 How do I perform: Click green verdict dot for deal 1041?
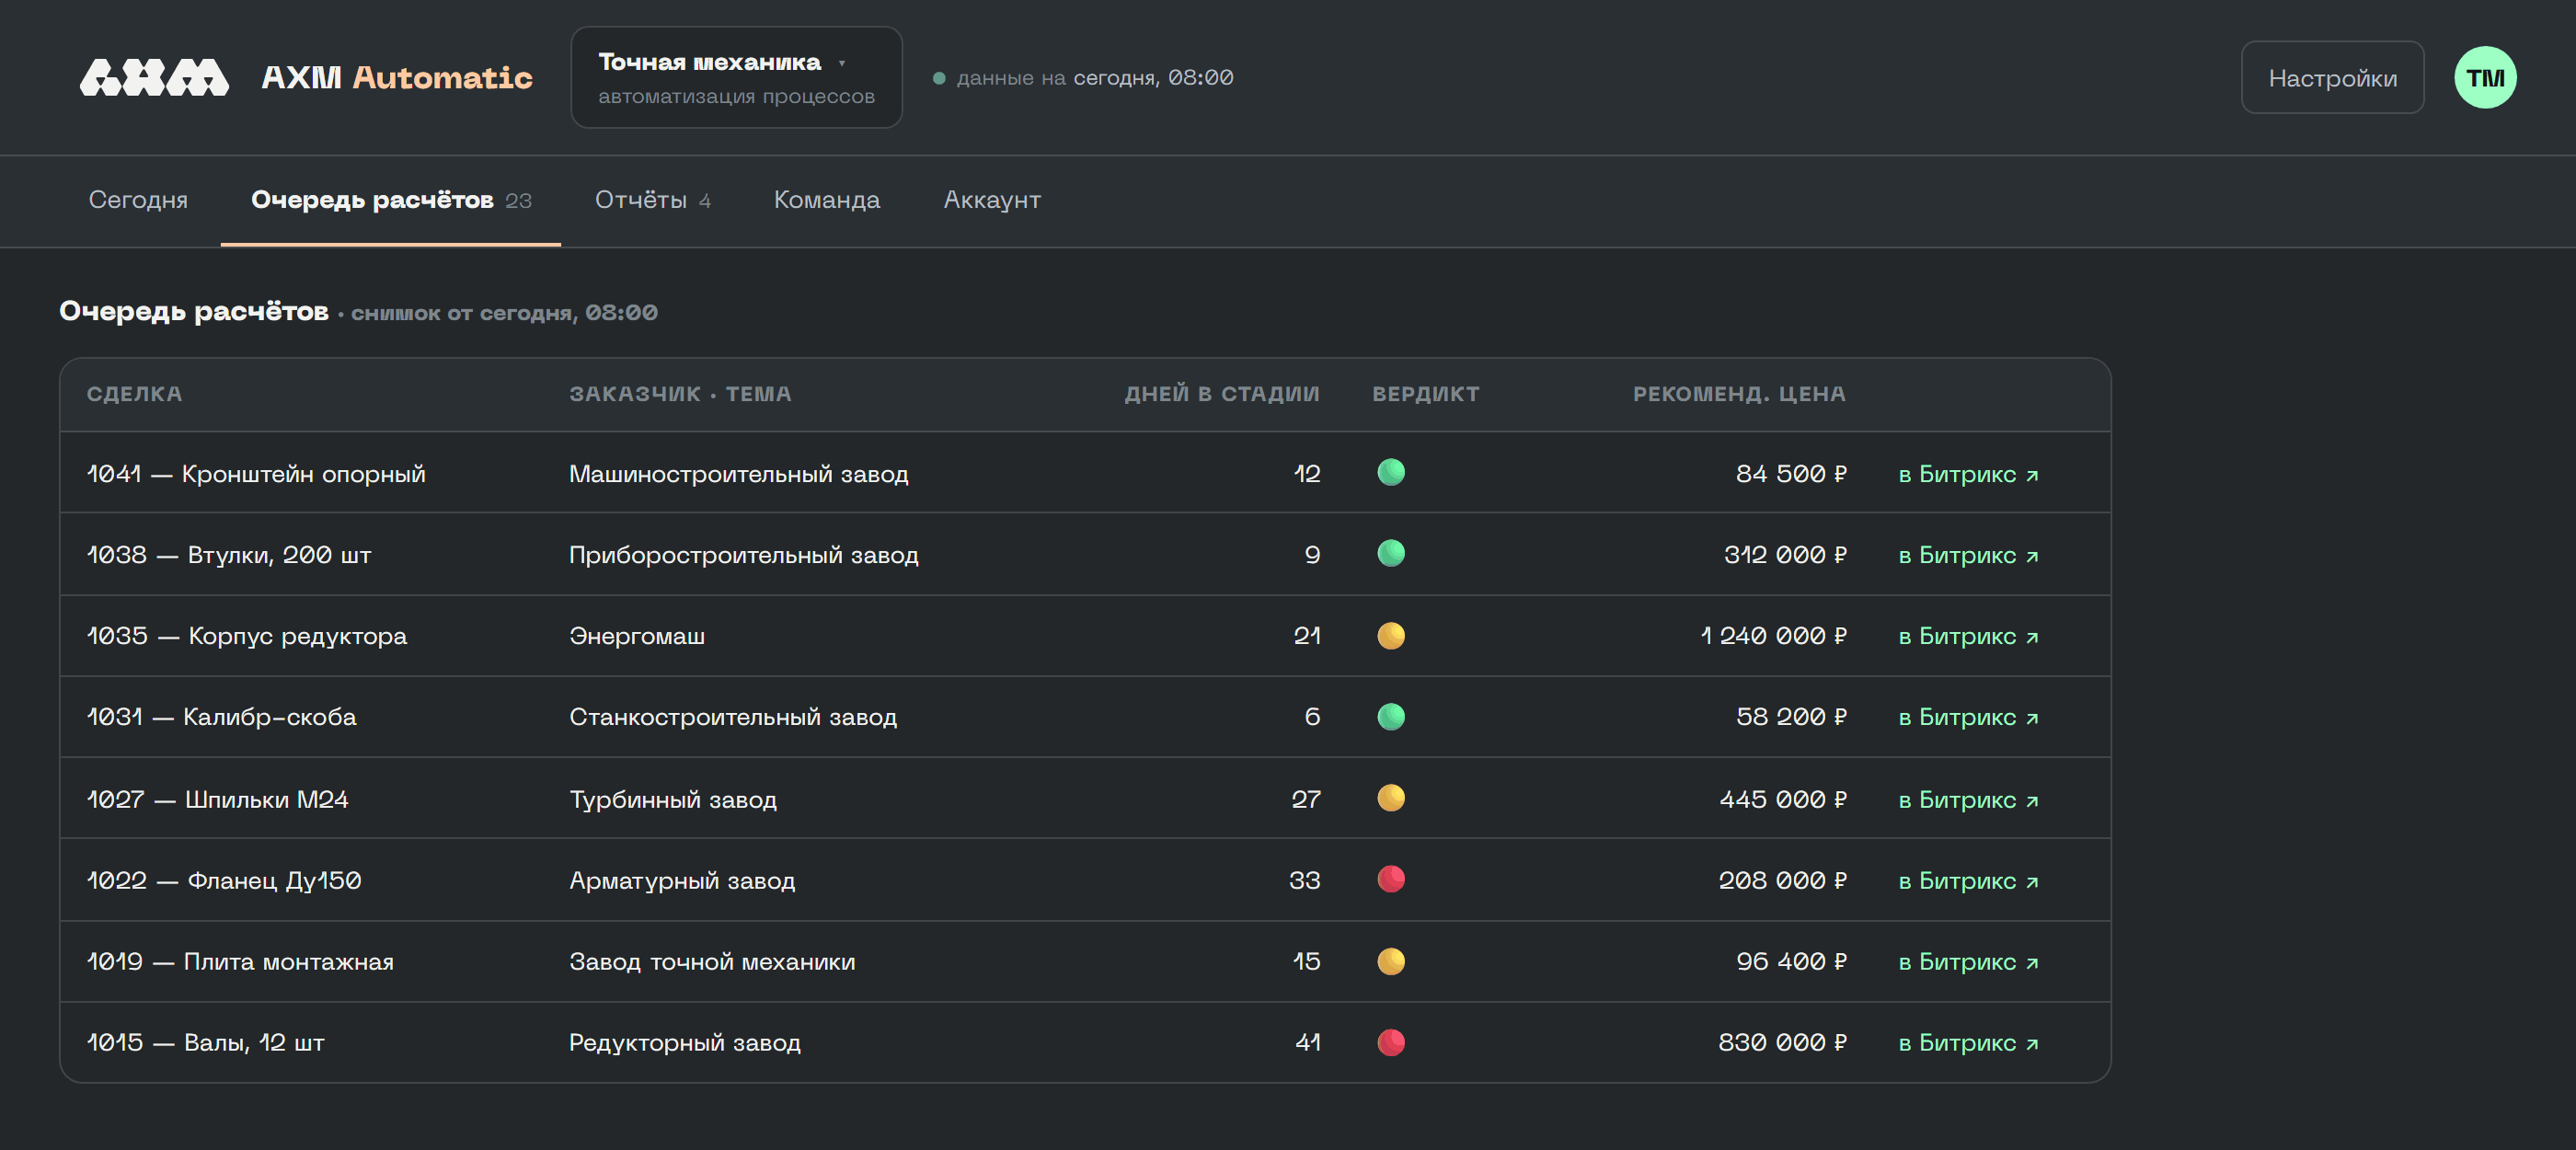pos(1390,472)
